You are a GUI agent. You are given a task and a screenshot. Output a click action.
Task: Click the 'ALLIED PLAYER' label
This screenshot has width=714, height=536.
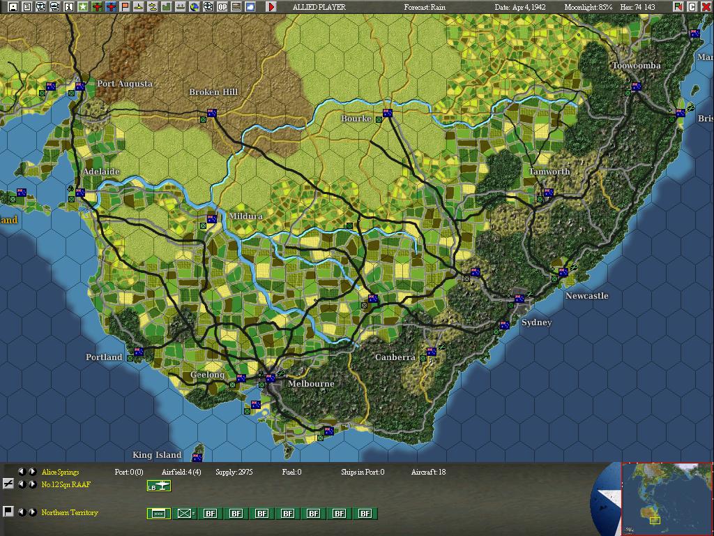coord(319,7)
